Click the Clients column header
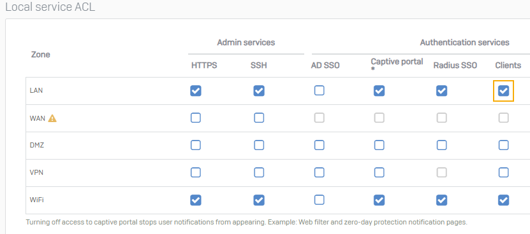Viewport: 530px width, 234px height. pos(508,65)
